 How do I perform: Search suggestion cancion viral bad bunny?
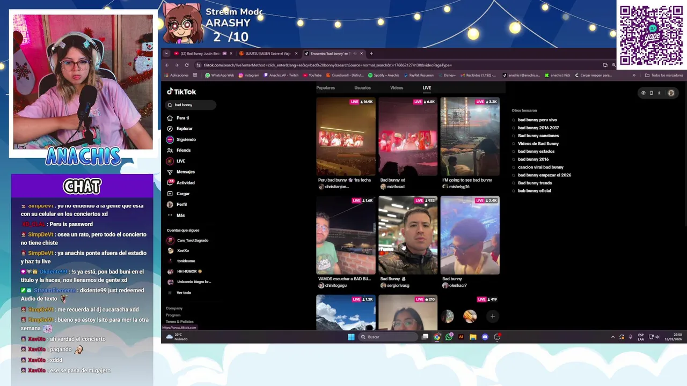[x=540, y=167]
